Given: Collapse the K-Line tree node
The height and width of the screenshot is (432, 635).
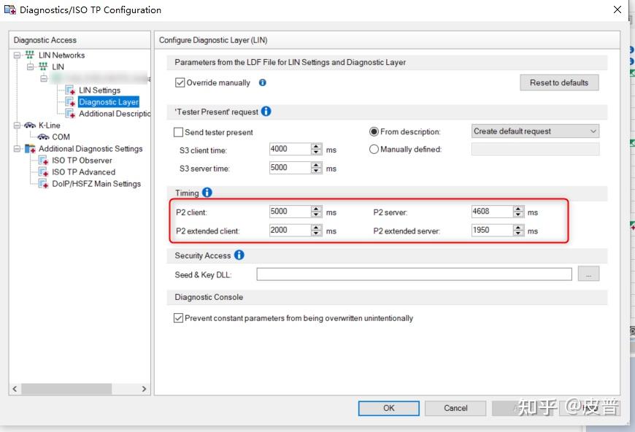Looking at the screenshot, I should click(x=17, y=126).
